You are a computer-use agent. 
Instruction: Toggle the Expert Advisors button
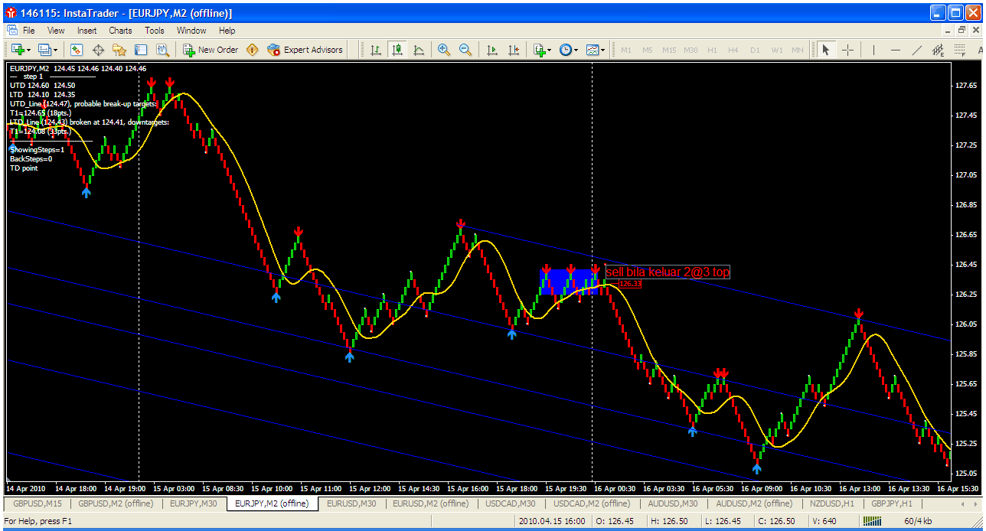point(305,50)
